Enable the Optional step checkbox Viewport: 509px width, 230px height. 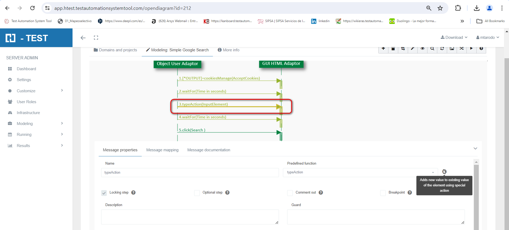197,193
